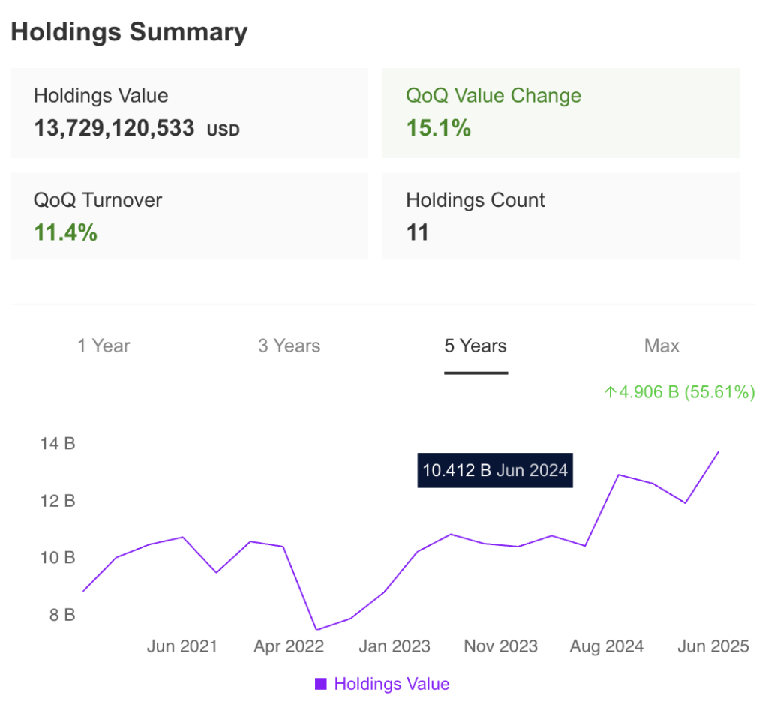This screenshot has width=768, height=707.
Task: Click the green upward arrow icon
Action: (x=610, y=391)
